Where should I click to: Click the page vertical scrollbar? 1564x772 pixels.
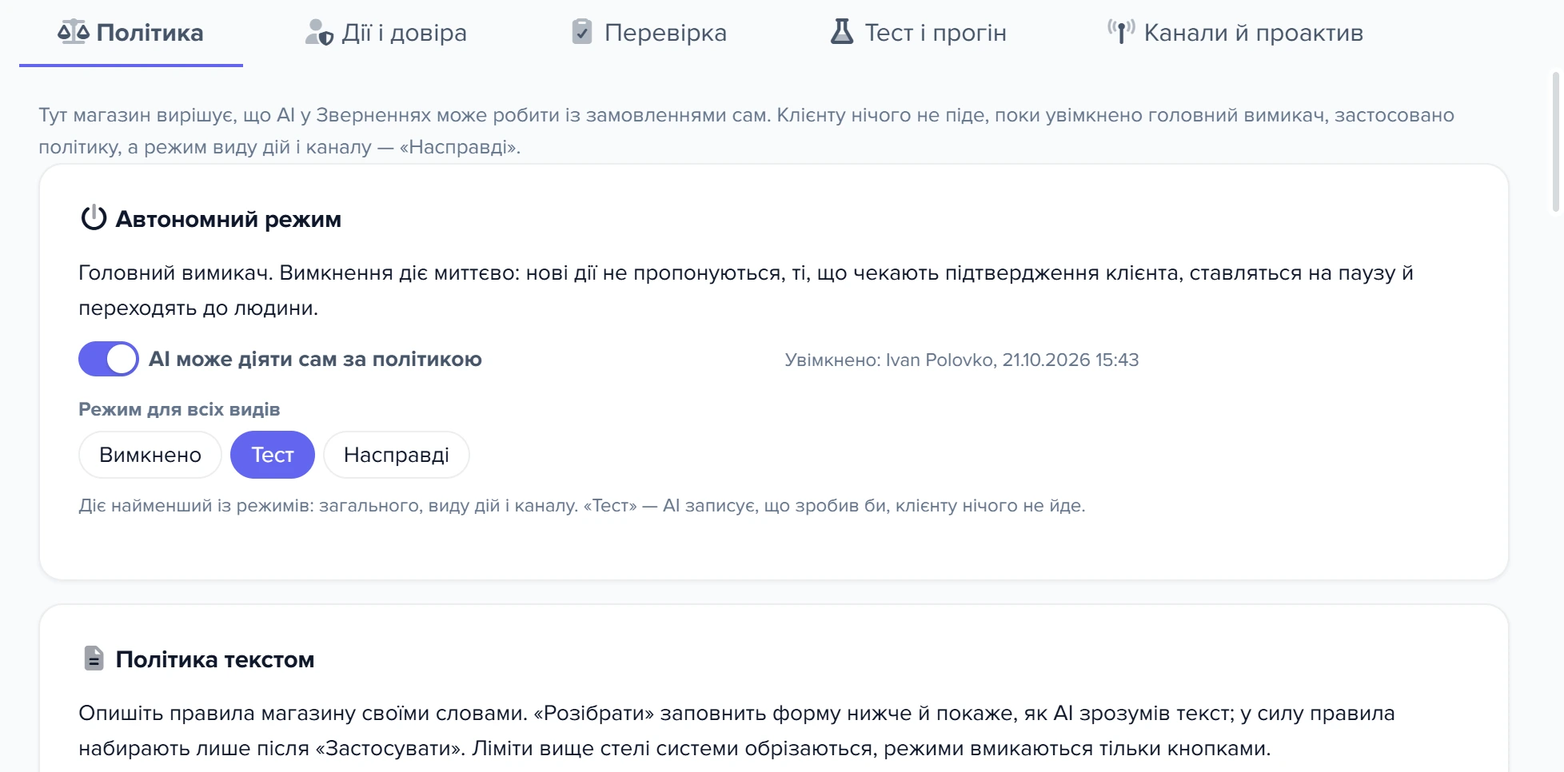[x=1556, y=142]
